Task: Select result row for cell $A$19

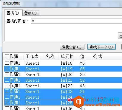Action: pyautogui.click(x=63, y=69)
